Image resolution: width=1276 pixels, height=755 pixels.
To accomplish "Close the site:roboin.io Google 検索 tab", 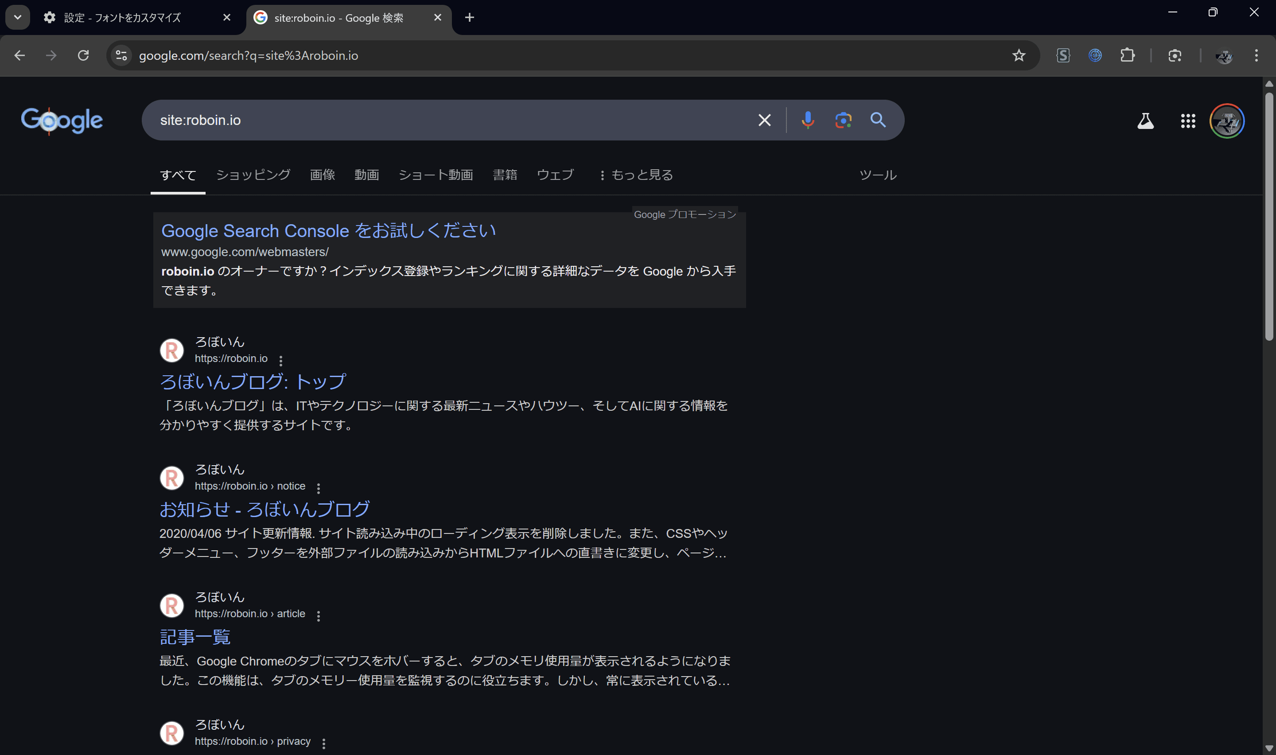I will click(437, 17).
